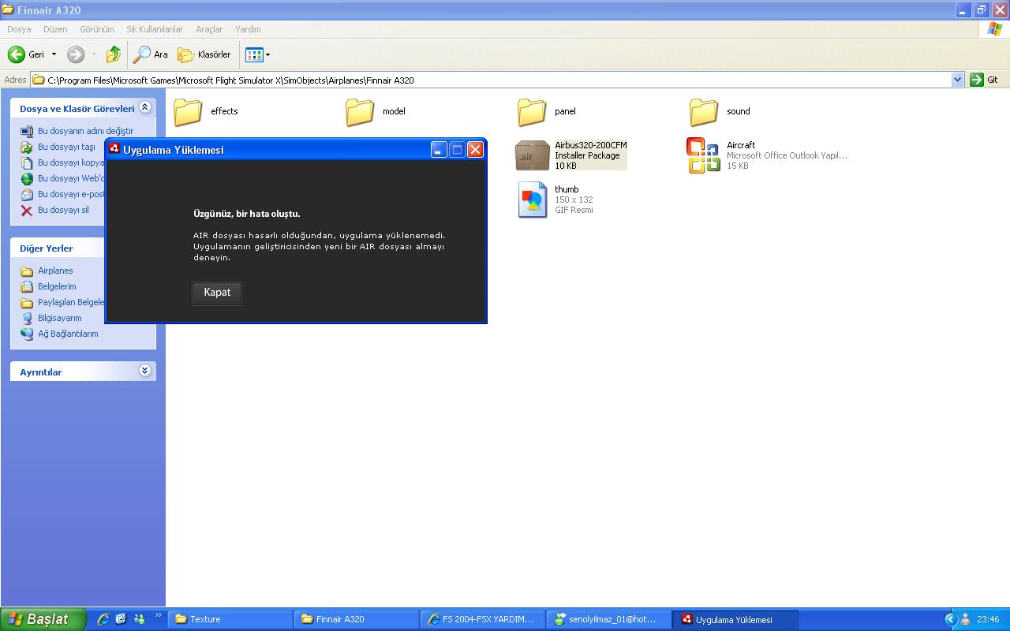Click the publish to Web icon
This screenshot has width=1010, height=631.
pos(27,178)
